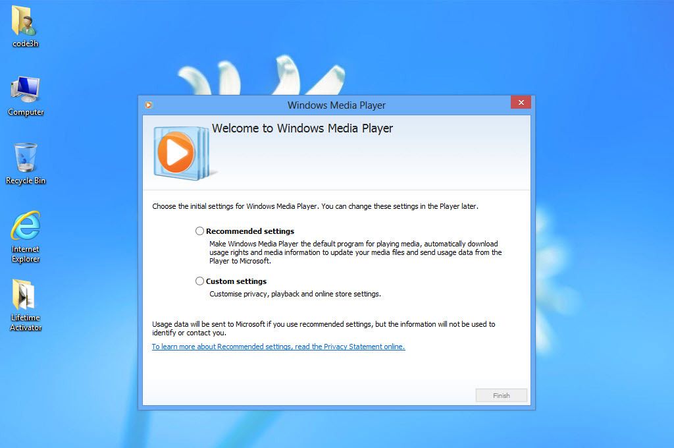Image resolution: width=674 pixels, height=448 pixels.
Task: Click the 'Customise privacy, playback' description text
Action: 296,294
